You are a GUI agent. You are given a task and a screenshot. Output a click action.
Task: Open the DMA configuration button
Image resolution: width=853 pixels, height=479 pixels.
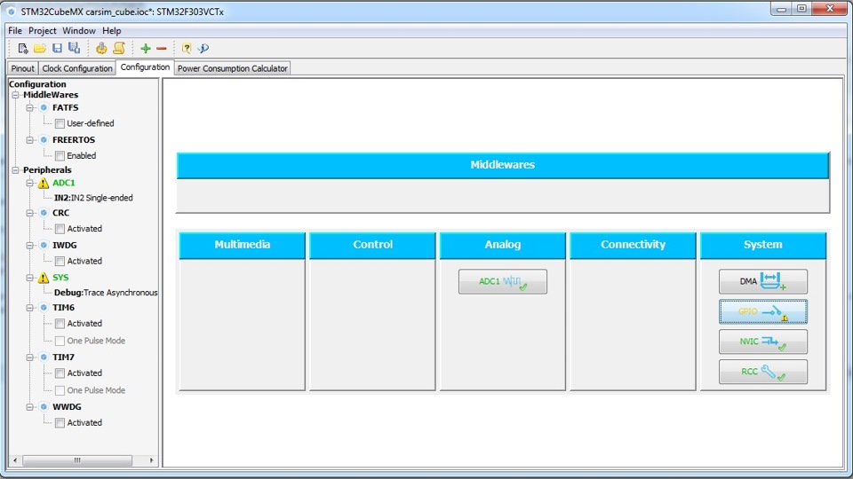click(x=762, y=281)
